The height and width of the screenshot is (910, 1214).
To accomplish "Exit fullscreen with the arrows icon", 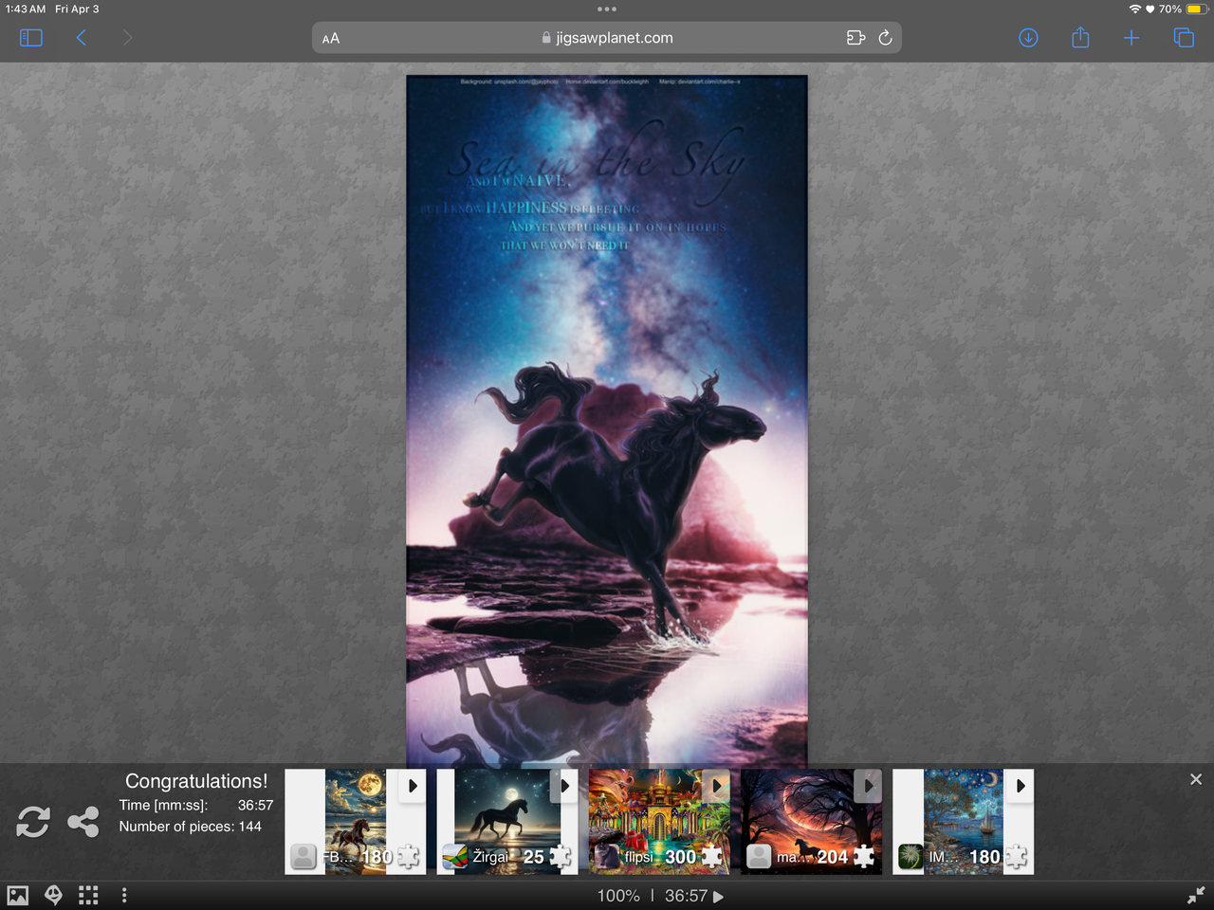I will point(1196,895).
